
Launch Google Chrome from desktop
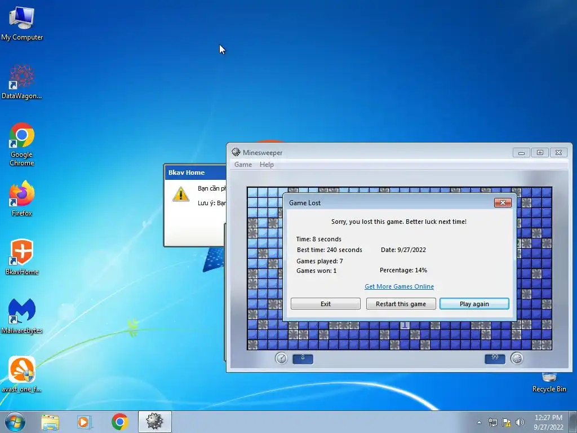(x=22, y=144)
